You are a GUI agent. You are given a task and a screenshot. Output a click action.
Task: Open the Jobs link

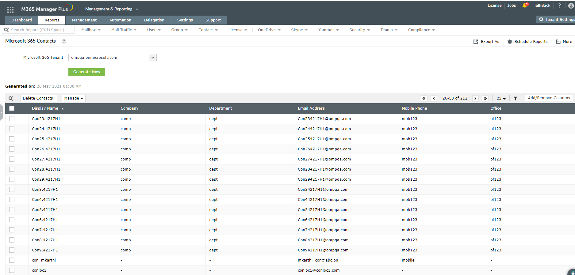[512, 6]
